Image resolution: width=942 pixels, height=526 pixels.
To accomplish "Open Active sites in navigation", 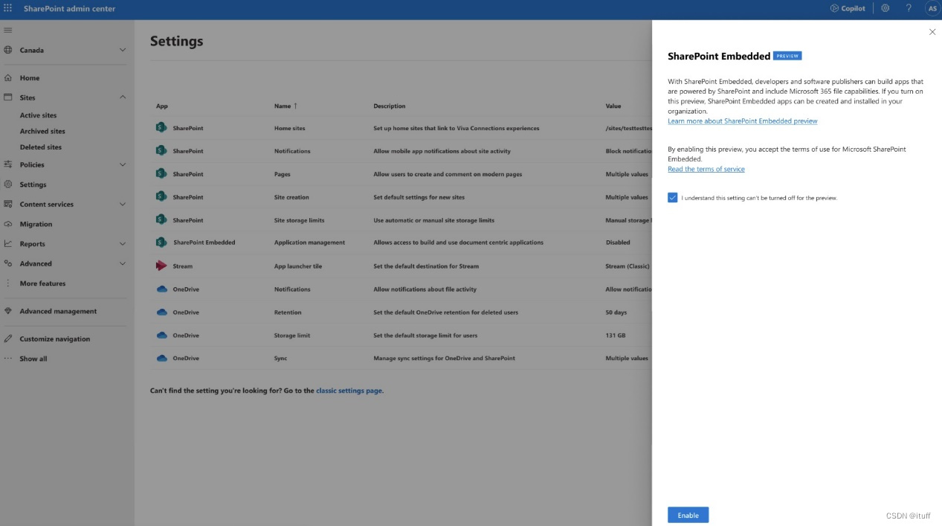I will 38,115.
